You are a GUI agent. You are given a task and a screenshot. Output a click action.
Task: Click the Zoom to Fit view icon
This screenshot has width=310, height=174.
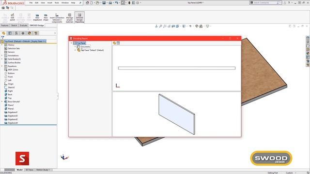click(x=160, y=26)
